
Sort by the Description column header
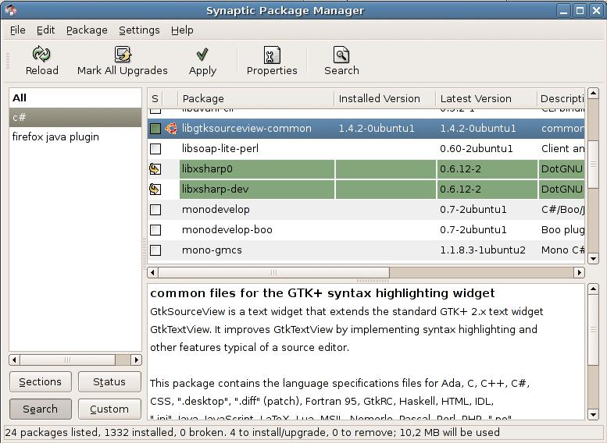(x=561, y=98)
